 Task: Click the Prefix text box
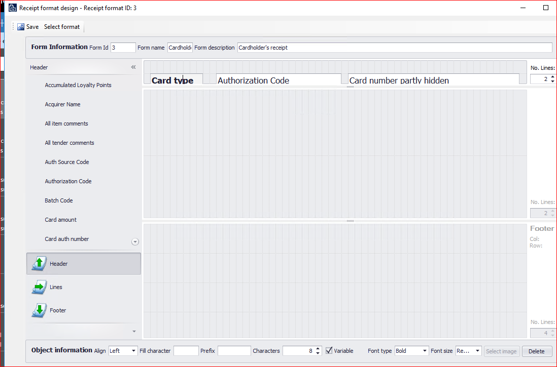pyautogui.click(x=234, y=351)
